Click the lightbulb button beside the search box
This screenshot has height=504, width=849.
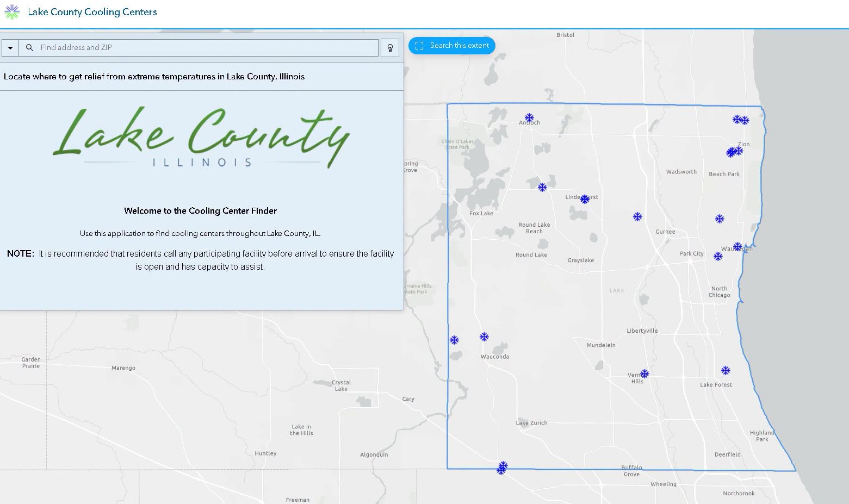(x=390, y=48)
